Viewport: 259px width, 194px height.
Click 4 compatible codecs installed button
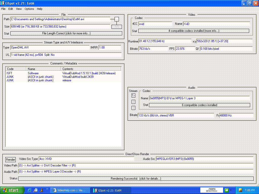click(194, 31)
